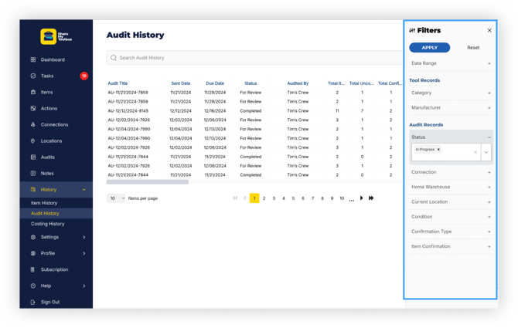518x328 pixels.
Task: Click the Actions icon in sidebar
Action: point(33,108)
